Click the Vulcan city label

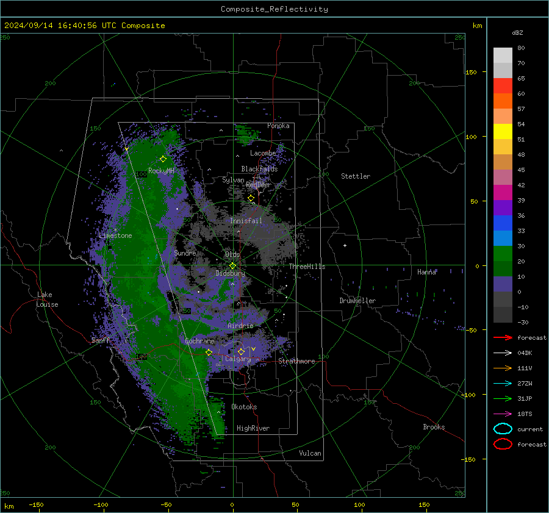tap(310, 453)
